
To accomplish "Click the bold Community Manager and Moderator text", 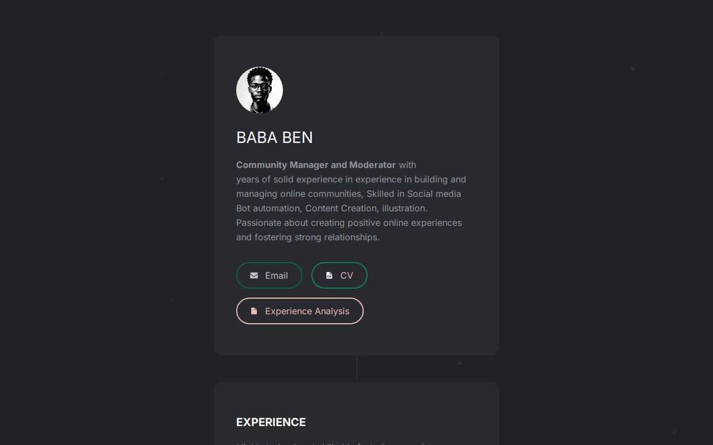I will click(x=316, y=165).
